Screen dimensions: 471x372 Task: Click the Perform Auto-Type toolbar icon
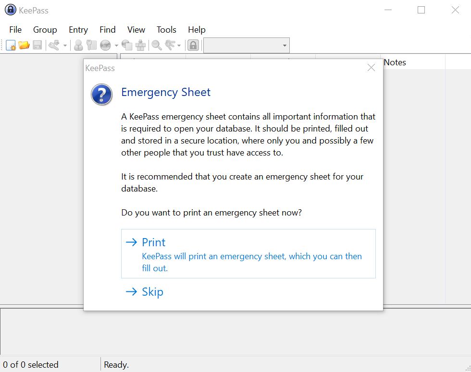(140, 45)
